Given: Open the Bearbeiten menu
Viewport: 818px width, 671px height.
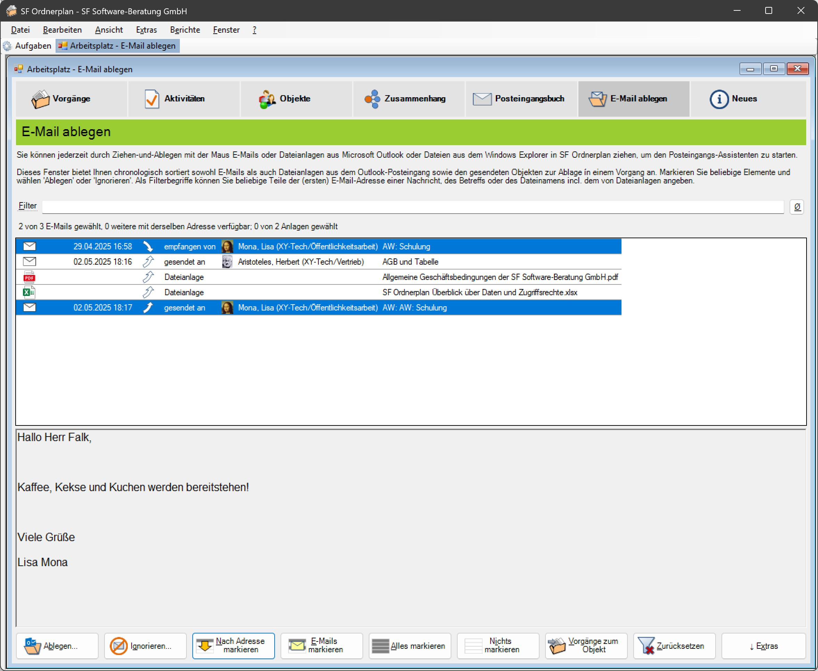Looking at the screenshot, I should [62, 30].
